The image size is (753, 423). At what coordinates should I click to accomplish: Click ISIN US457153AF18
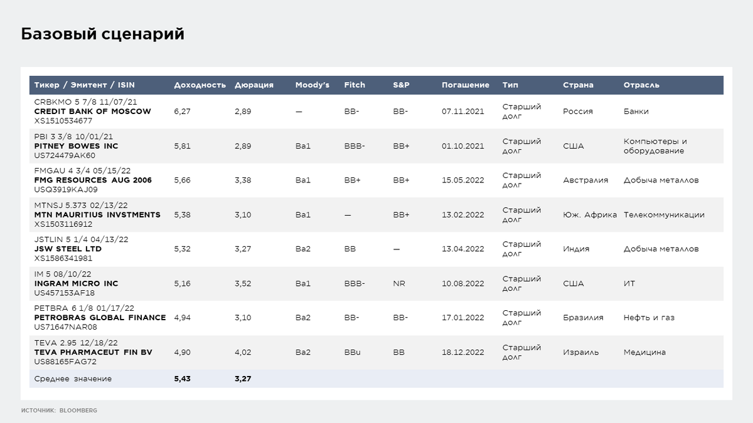coord(65,293)
